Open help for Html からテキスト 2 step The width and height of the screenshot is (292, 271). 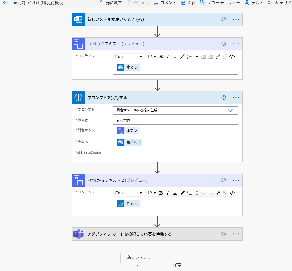coord(224,180)
